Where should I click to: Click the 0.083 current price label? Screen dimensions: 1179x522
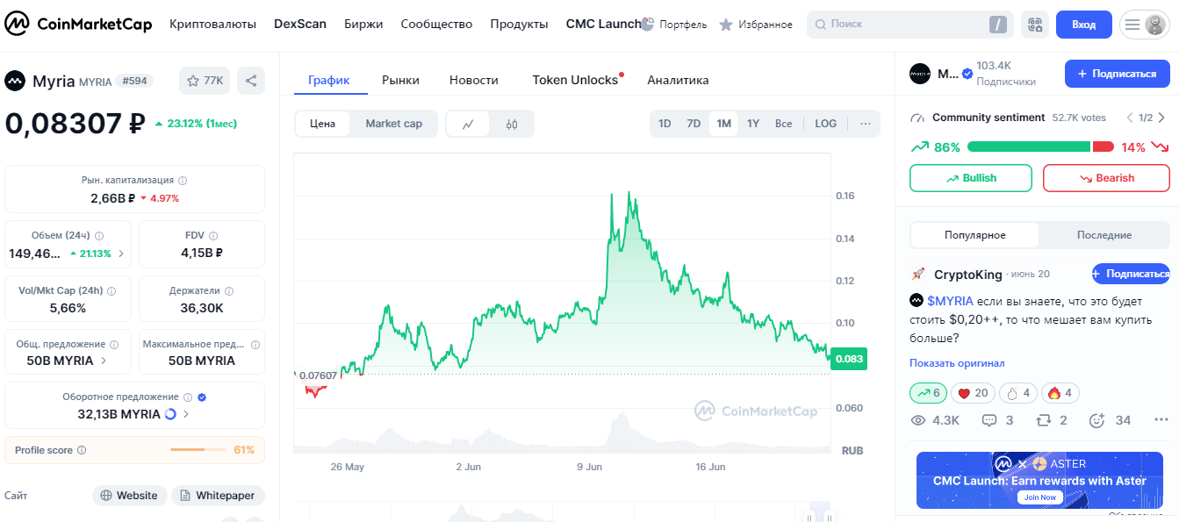pyautogui.click(x=849, y=359)
